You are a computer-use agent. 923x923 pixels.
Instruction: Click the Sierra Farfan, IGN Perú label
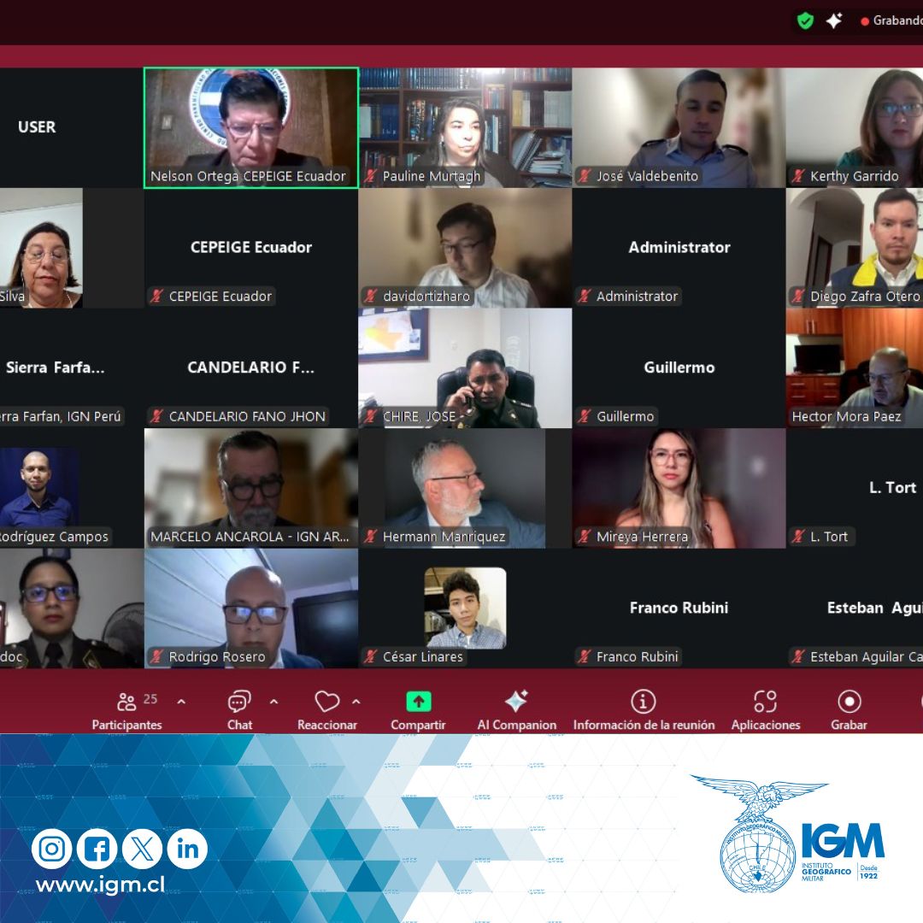pos(60,416)
